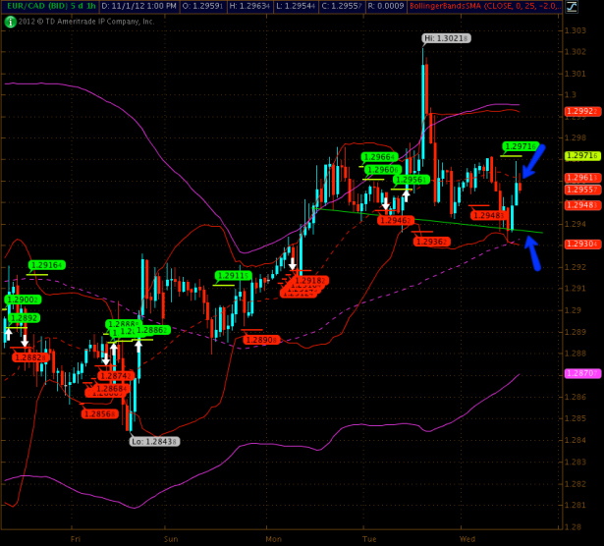Screen dimensions: 604x546
Task: Click the Wed label on time axis
Action: pyautogui.click(x=467, y=538)
